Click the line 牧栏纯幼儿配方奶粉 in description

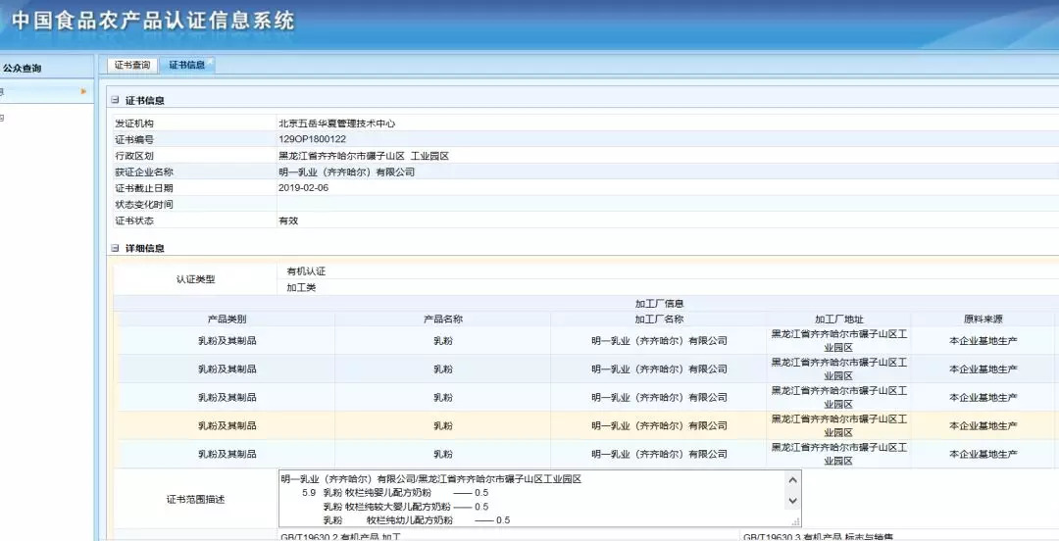coord(409,520)
